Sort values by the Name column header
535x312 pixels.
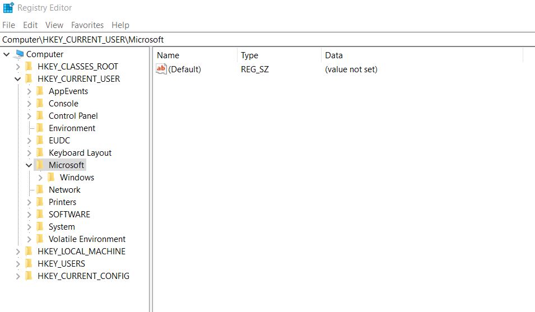pyautogui.click(x=196, y=55)
